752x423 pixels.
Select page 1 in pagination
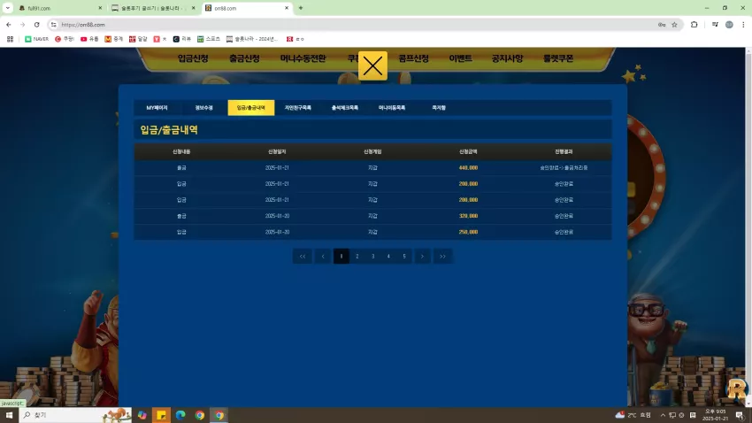(341, 256)
